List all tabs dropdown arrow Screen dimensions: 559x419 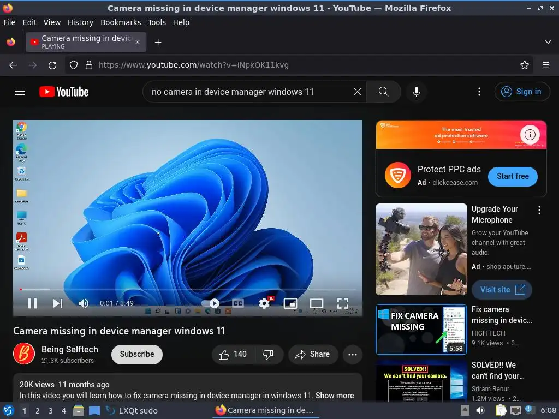click(x=548, y=42)
